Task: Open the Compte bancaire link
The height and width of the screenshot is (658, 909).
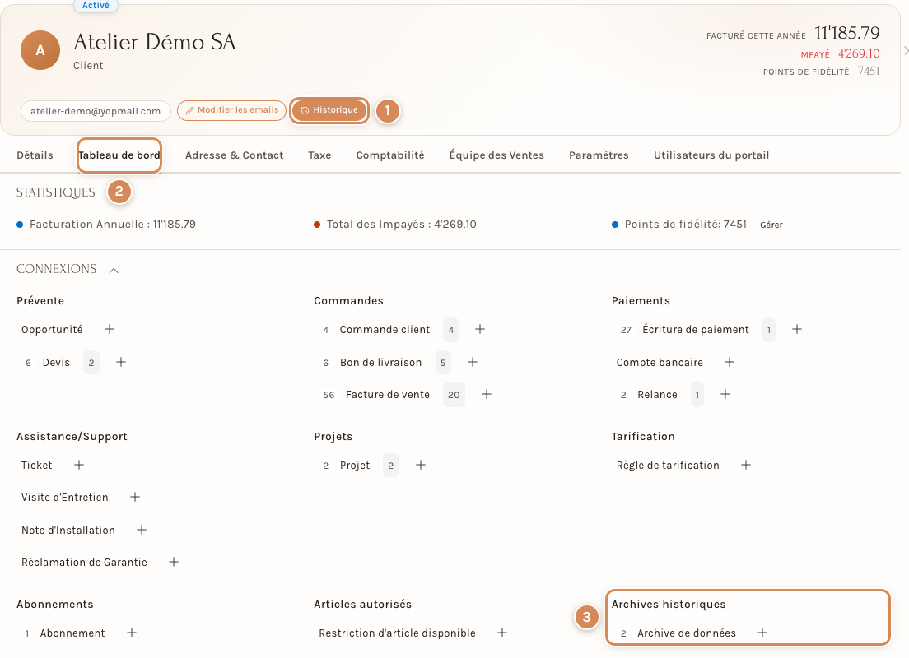Action: coord(660,363)
